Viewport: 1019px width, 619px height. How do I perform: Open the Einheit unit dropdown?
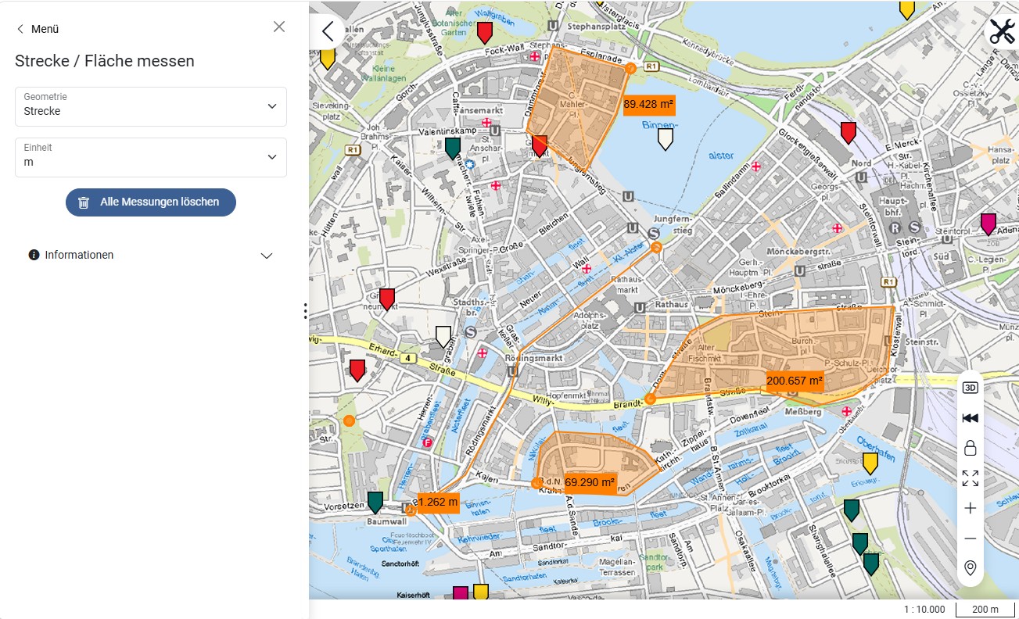(151, 157)
